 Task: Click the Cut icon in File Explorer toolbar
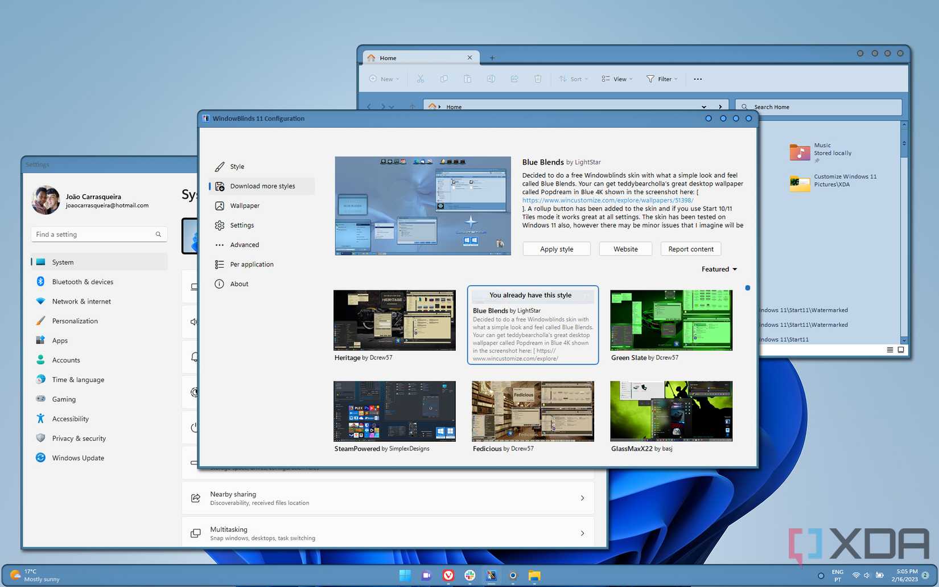[x=421, y=79]
